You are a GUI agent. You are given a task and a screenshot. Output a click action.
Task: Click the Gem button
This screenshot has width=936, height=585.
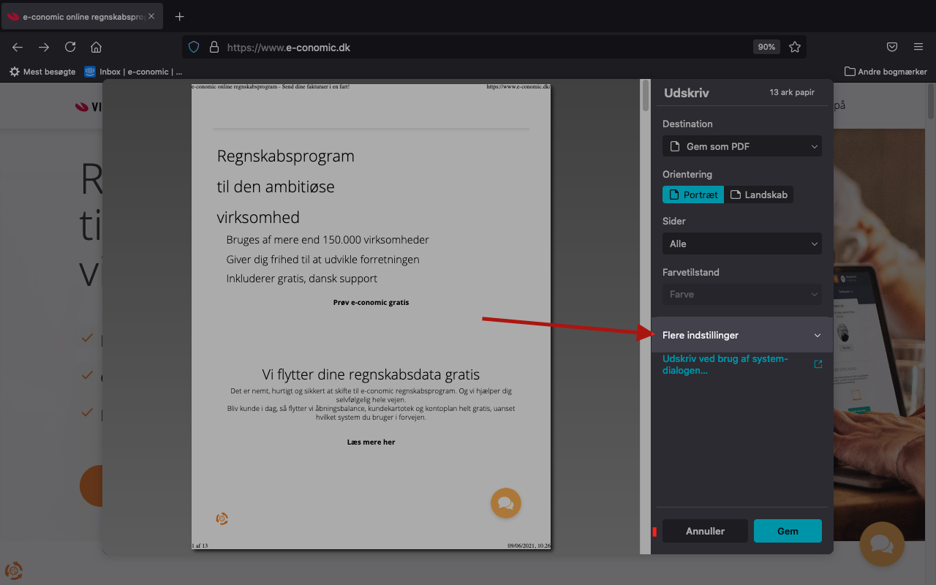click(788, 531)
